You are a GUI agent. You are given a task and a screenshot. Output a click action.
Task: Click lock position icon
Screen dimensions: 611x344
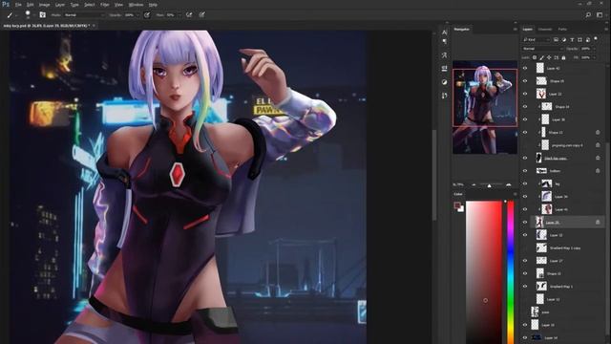coord(549,57)
